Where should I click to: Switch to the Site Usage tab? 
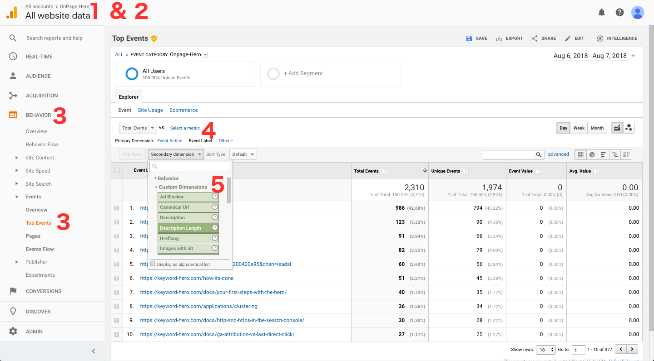click(150, 110)
